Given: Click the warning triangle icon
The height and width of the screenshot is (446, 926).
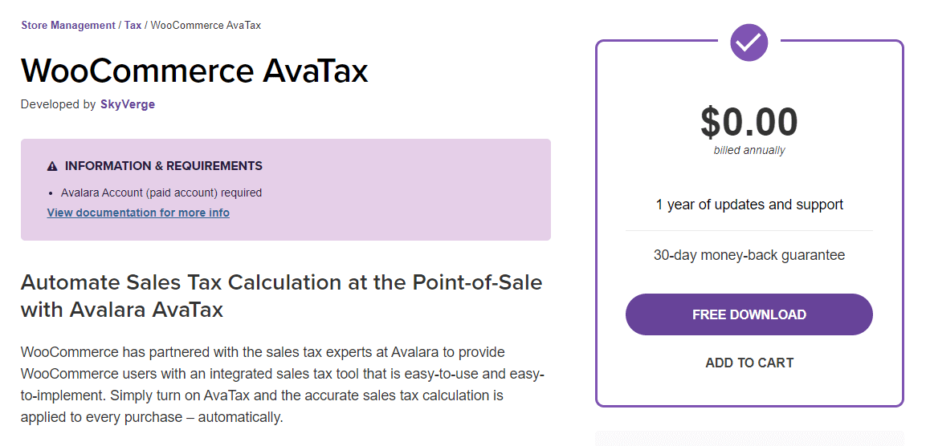Looking at the screenshot, I should pyautogui.click(x=52, y=166).
